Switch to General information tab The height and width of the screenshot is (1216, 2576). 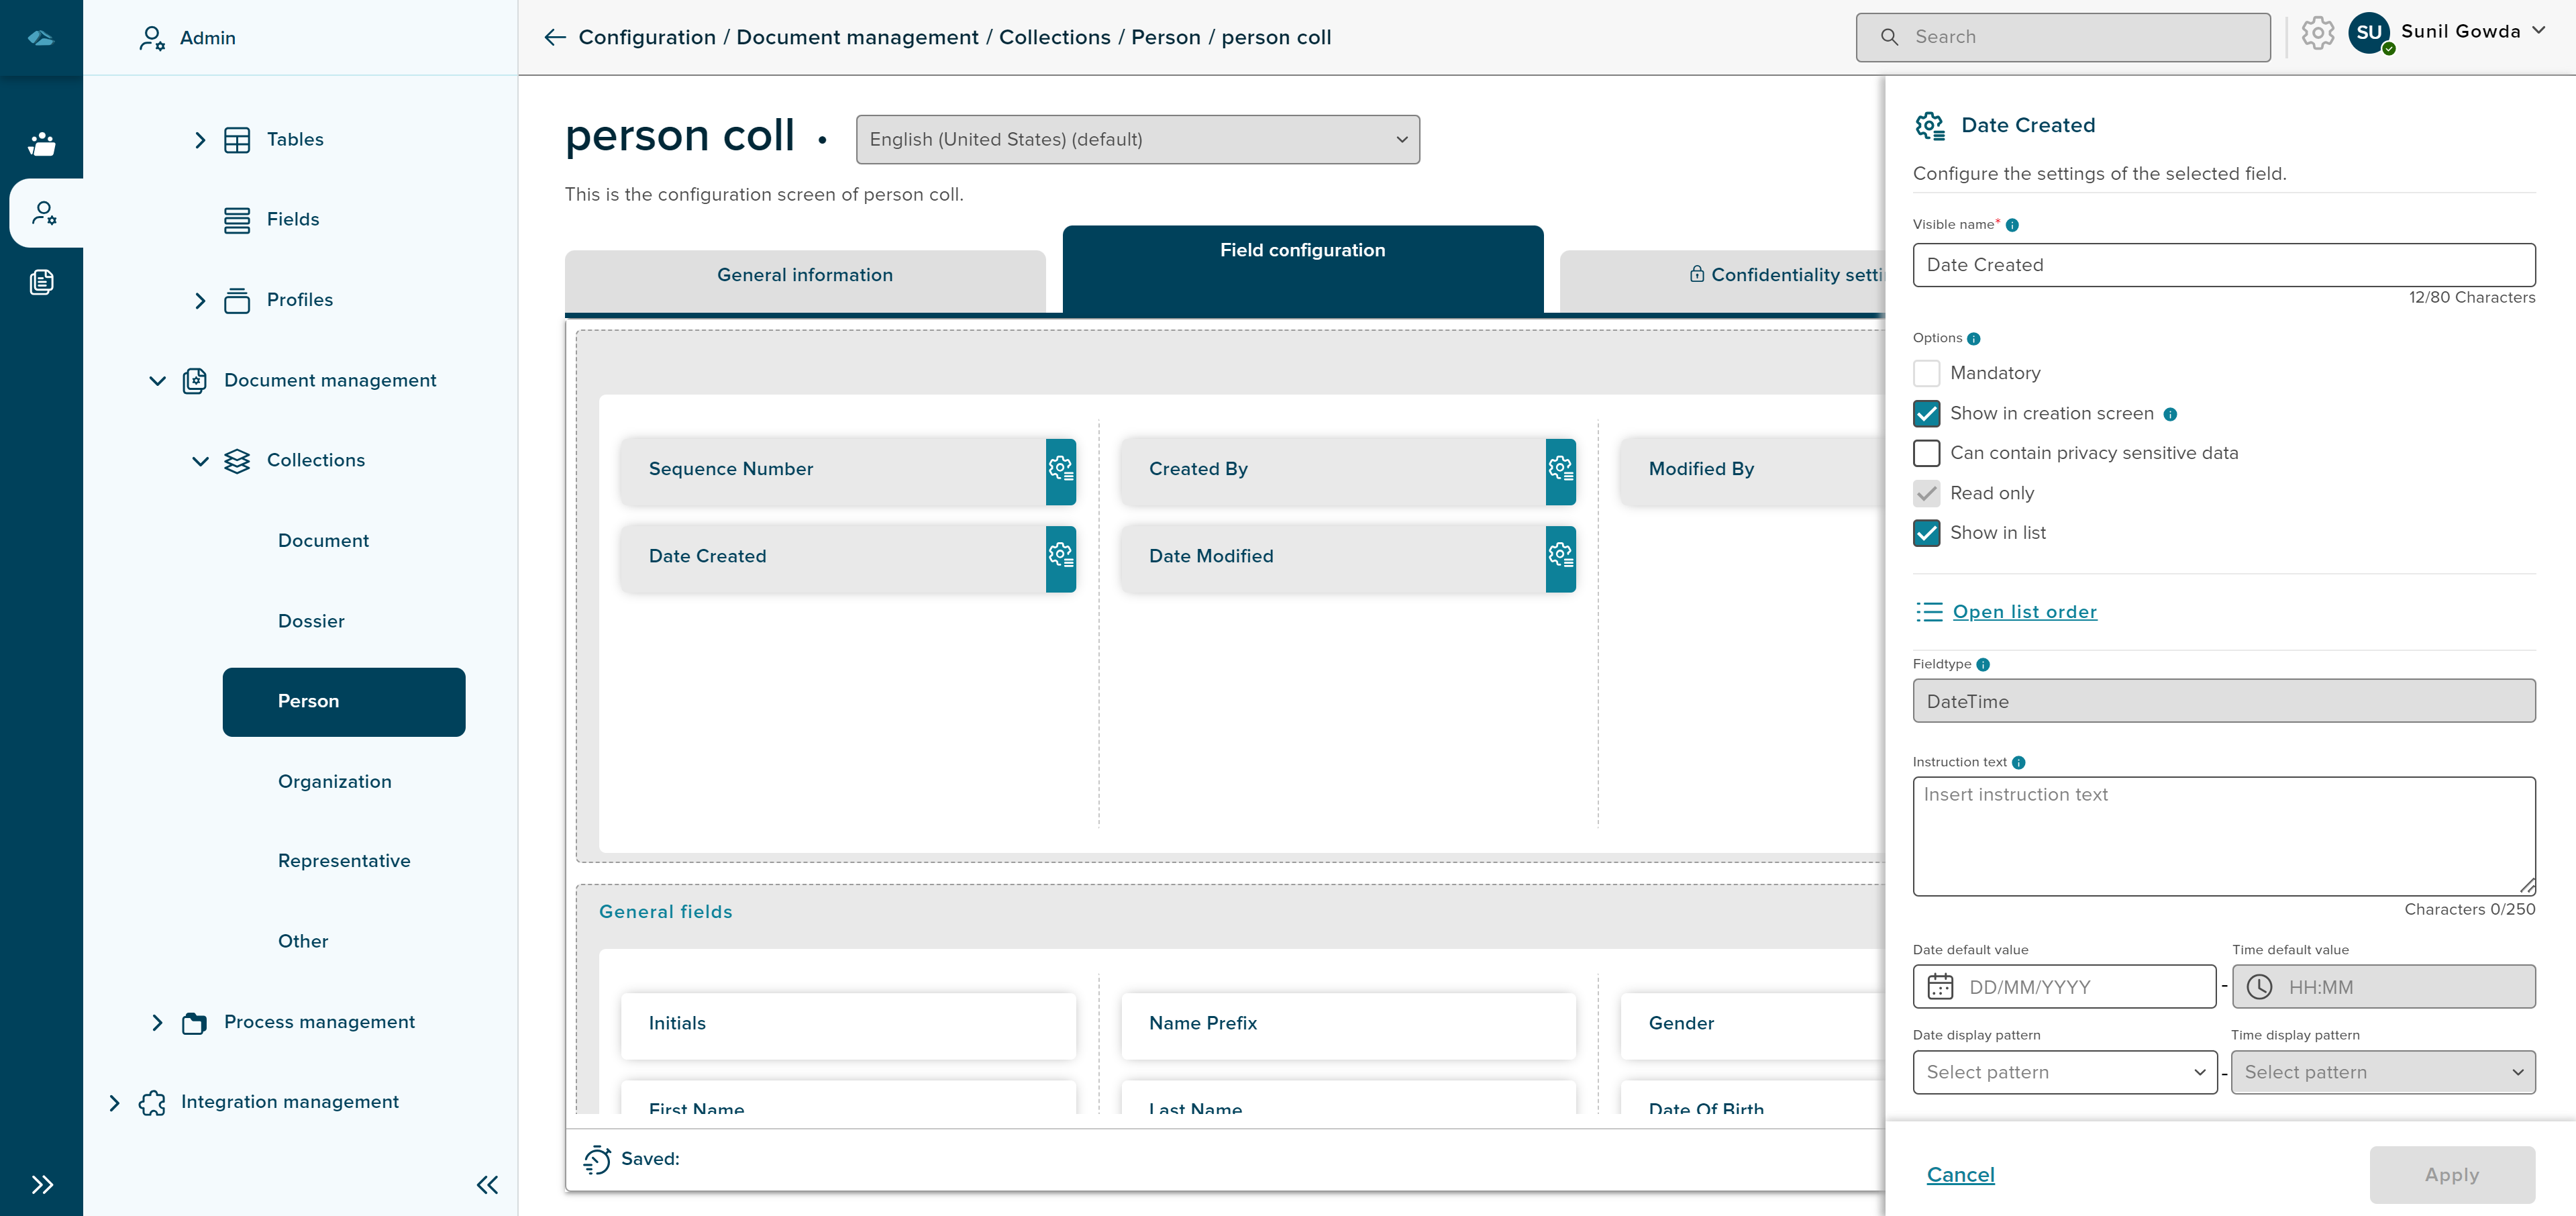(x=805, y=276)
